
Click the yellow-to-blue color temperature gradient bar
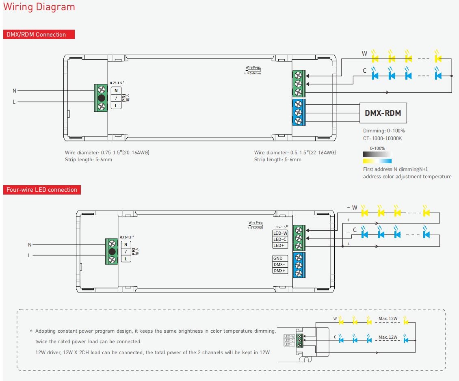pos(377,161)
